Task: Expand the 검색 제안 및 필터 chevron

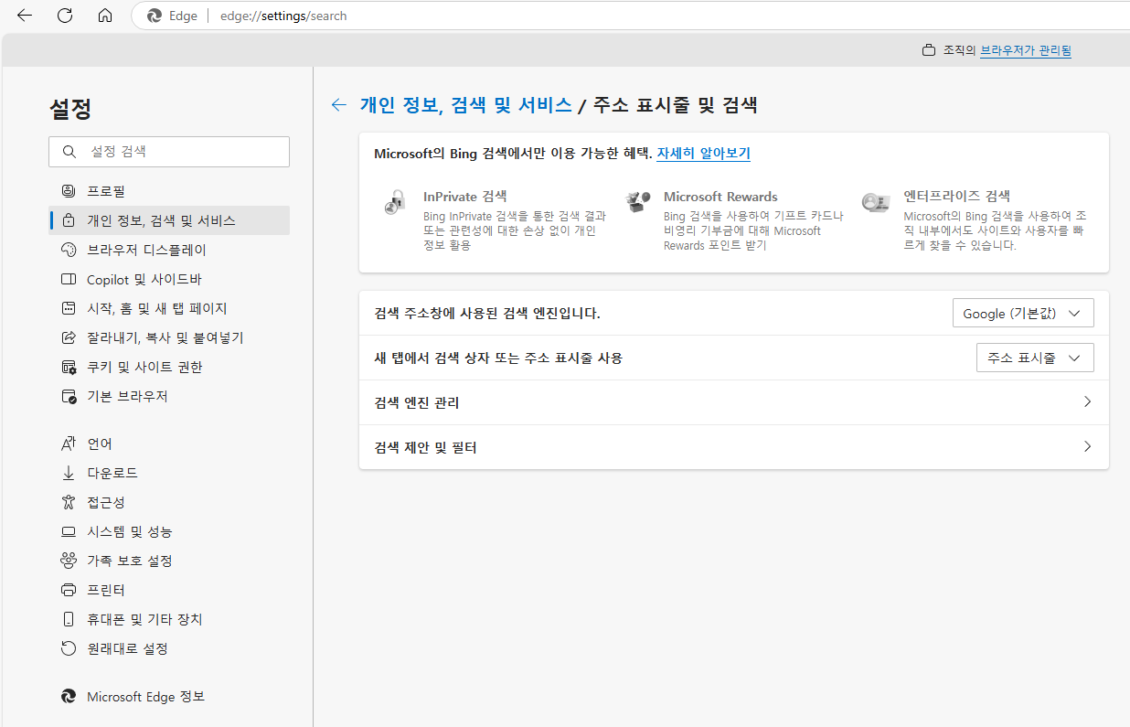Action: pos(1087,446)
